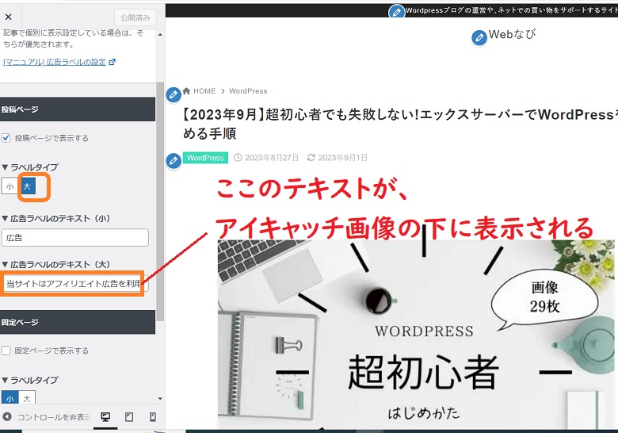Click the post title 超初心者でも失敗しない
This screenshot has width=618, height=433.
pyautogui.click(x=400, y=124)
